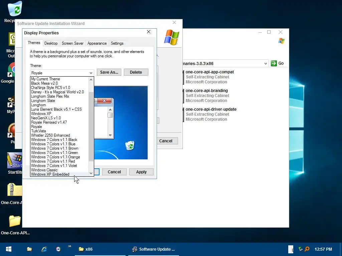
Task: Open the One-Core-API folder on desktop
Action: (15, 221)
